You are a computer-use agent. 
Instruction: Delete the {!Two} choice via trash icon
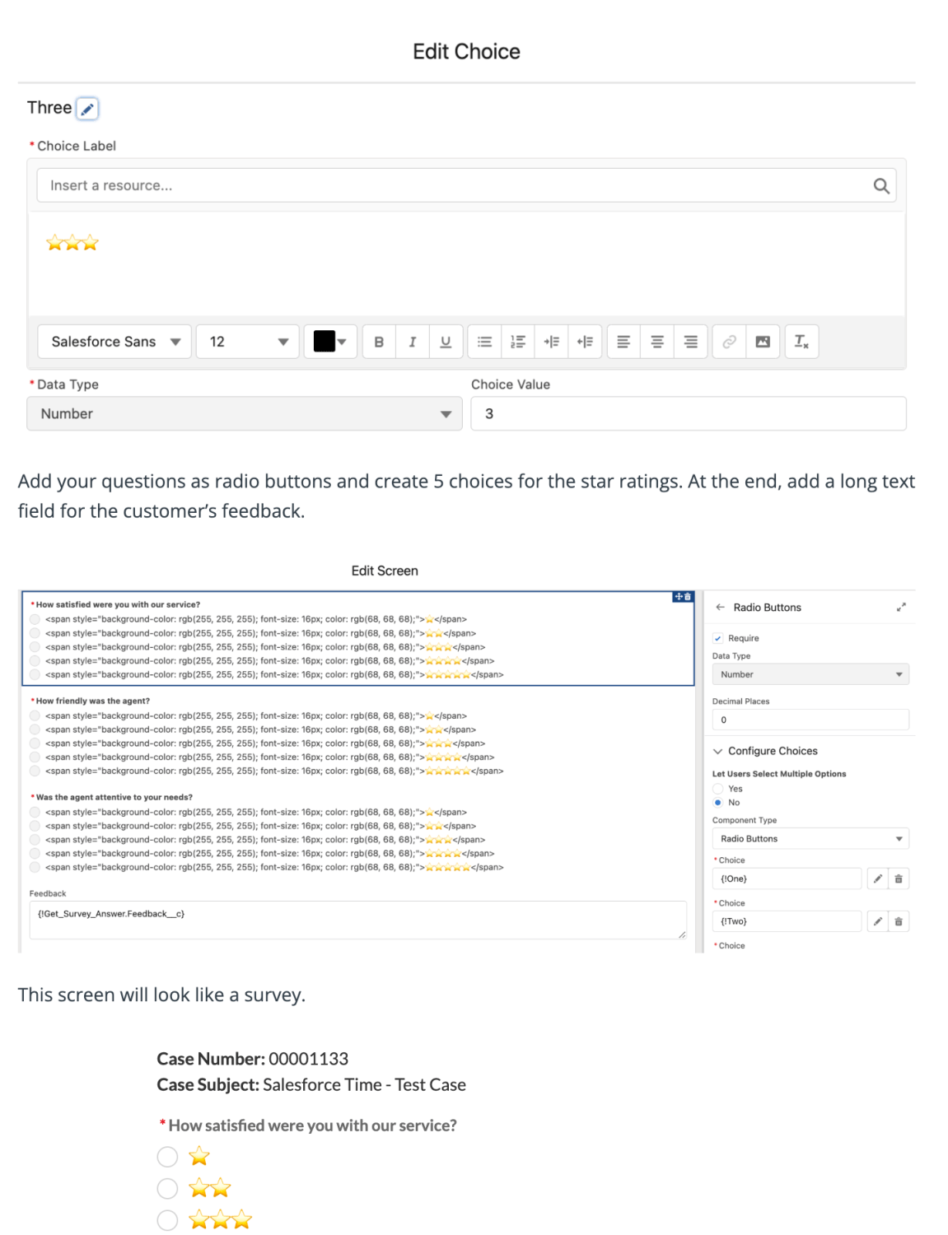pyautogui.click(x=899, y=920)
